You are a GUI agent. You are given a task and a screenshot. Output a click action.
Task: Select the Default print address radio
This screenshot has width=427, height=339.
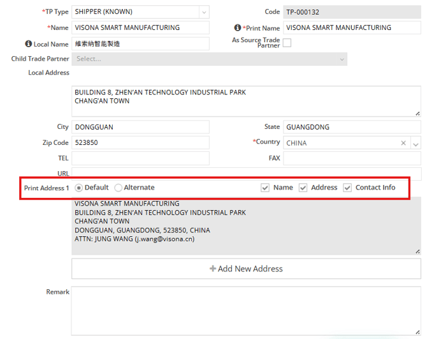[x=78, y=188]
